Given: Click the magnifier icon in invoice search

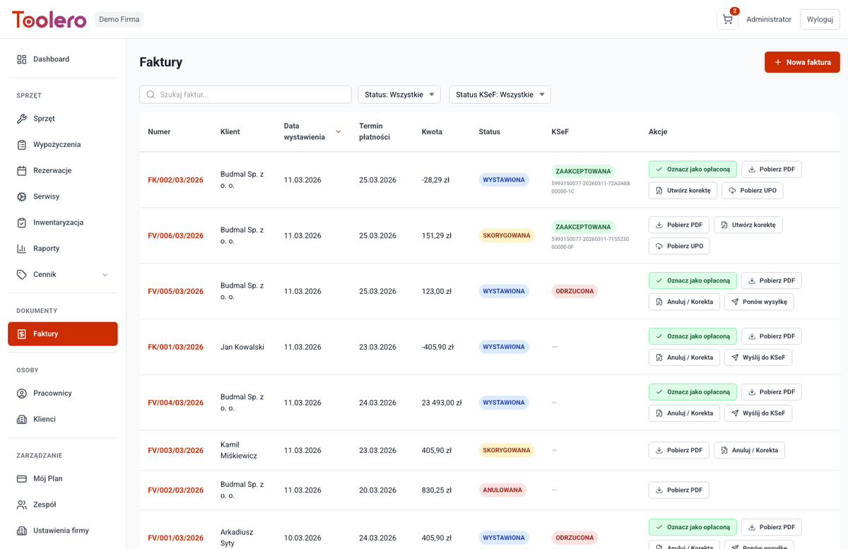Looking at the screenshot, I should point(151,95).
